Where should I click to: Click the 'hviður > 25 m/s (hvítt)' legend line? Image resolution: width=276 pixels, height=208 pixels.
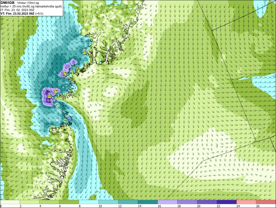tap(16, 7)
